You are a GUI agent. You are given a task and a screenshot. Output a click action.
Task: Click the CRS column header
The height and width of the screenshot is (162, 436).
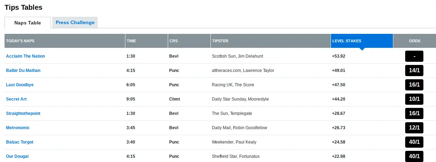click(173, 41)
